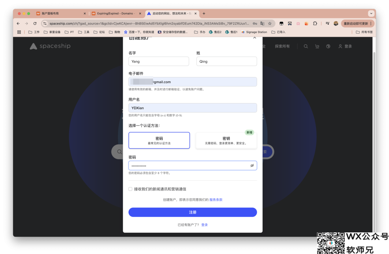
Task: Open the 所有书签 folder
Action: click(x=364, y=32)
